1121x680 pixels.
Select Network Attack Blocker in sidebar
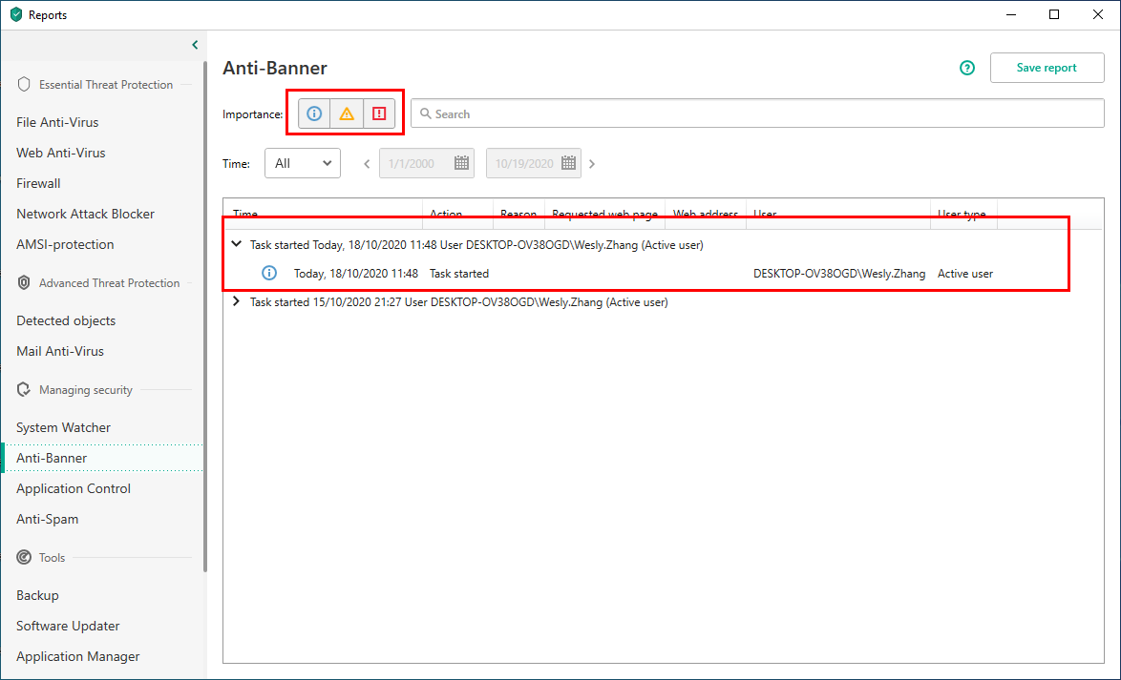coord(85,214)
